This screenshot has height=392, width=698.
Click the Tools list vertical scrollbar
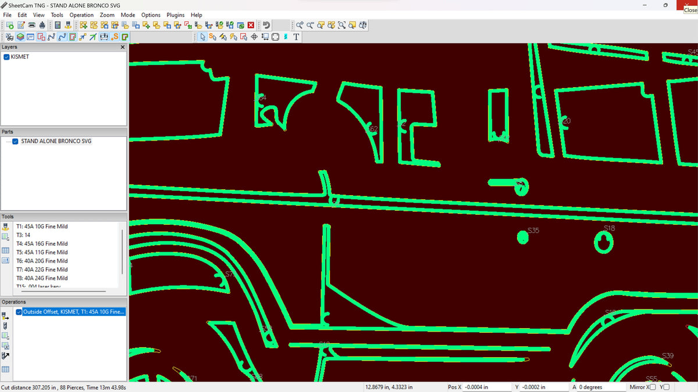pos(122,252)
